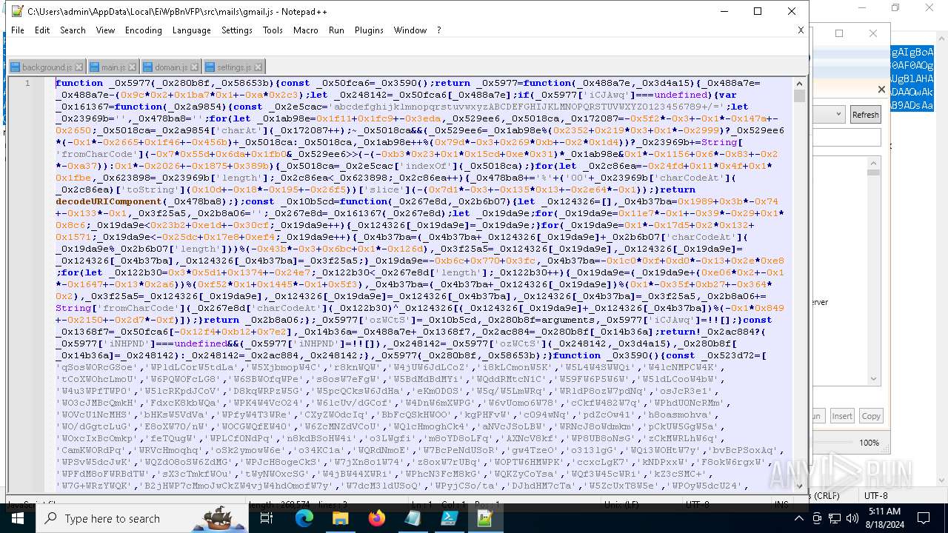This screenshot has height=533, width=948.
Task: Click Insert in the background window
Action: click(x=841, y=416)
